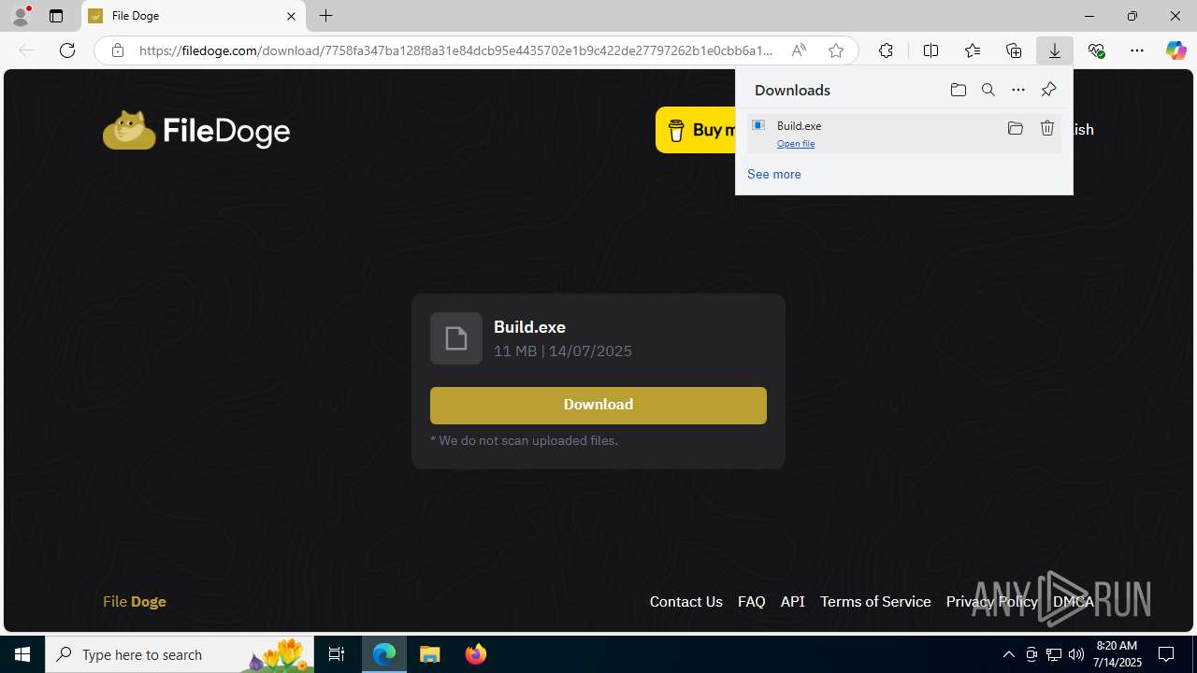Image resolution: width=1197 pixels, height=673 pixels.
Task: Click the yellow Download button
Action: [598, 405]
